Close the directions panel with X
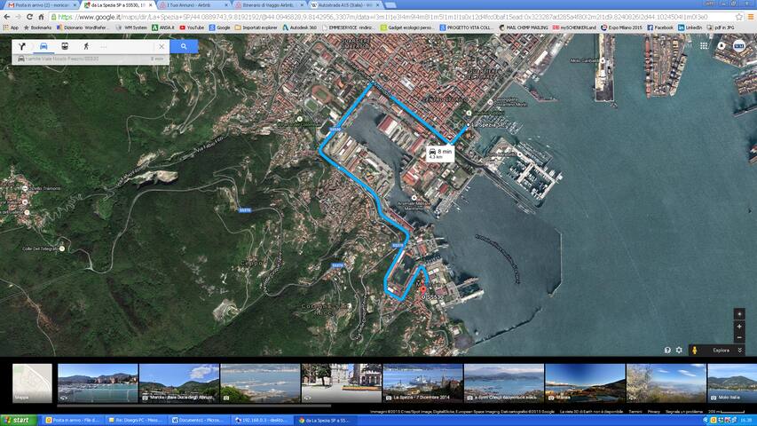The height and width of the screenshot is (426, 757). tap(161, 46)
